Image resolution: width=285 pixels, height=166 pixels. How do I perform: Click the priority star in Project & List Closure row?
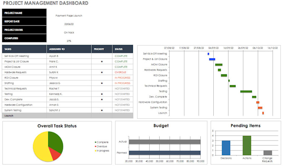102,61
